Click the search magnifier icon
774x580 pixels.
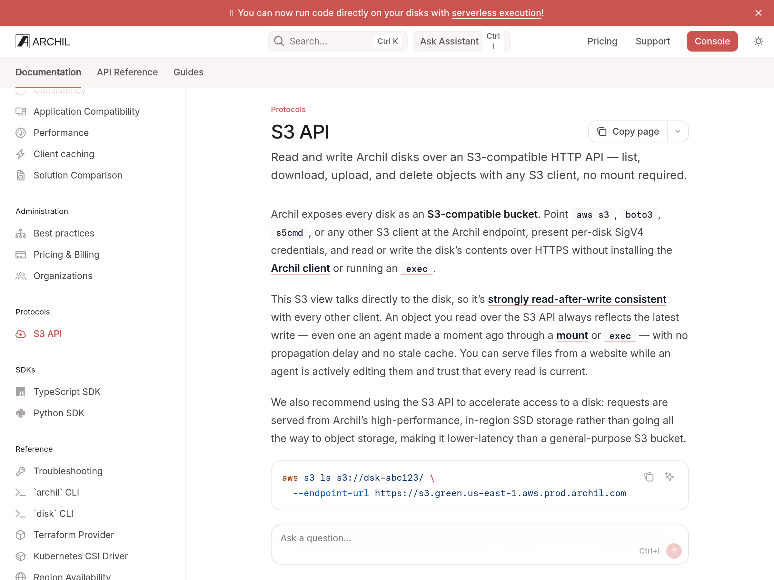coord(279,41)
